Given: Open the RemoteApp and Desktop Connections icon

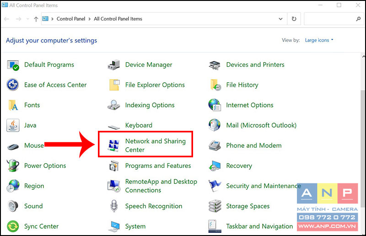Looking at the screenshot, I should pyautogui.click(x=113, y=186).
